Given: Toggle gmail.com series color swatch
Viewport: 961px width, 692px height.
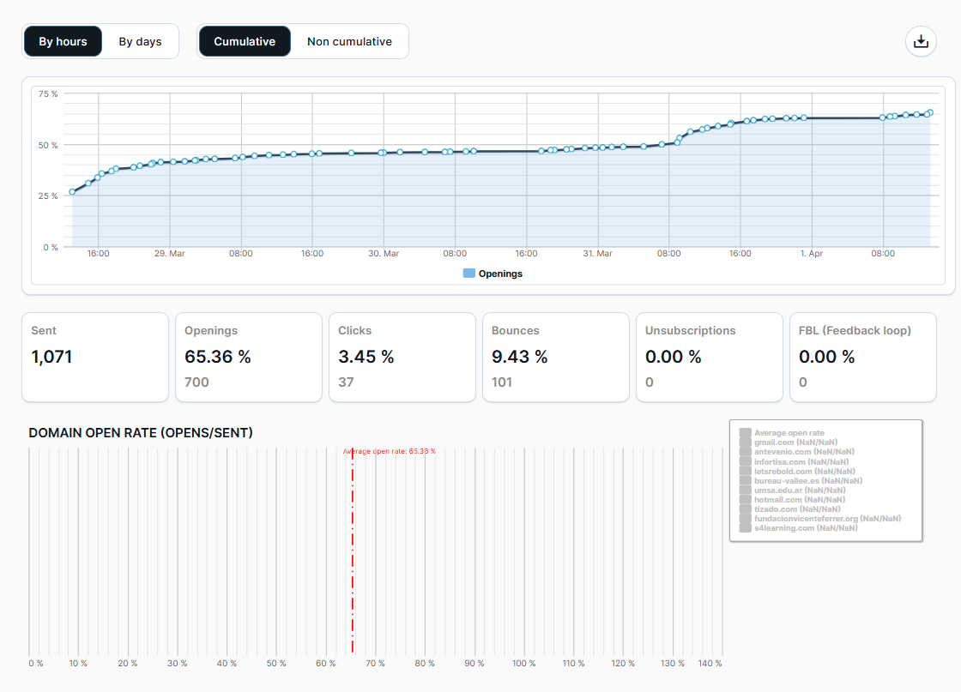Looking at the screenshot, I should [745, 442].
